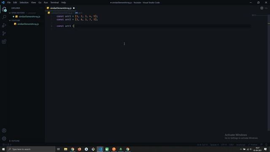Click the feedback icon in status bar
The width and height of the screenshot is (270, 152).
262,144
